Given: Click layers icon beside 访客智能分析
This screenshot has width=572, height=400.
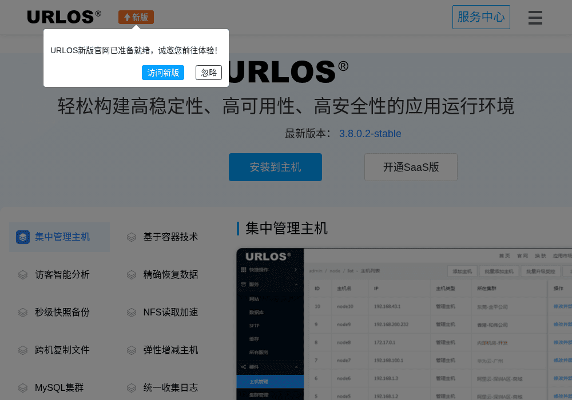Looking at the screenshot, I should [23, 275].
